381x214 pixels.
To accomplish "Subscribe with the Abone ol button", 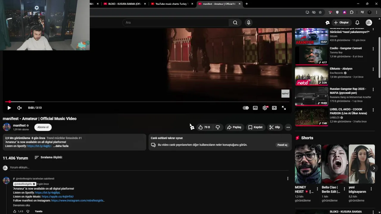I will click(43, 127).
